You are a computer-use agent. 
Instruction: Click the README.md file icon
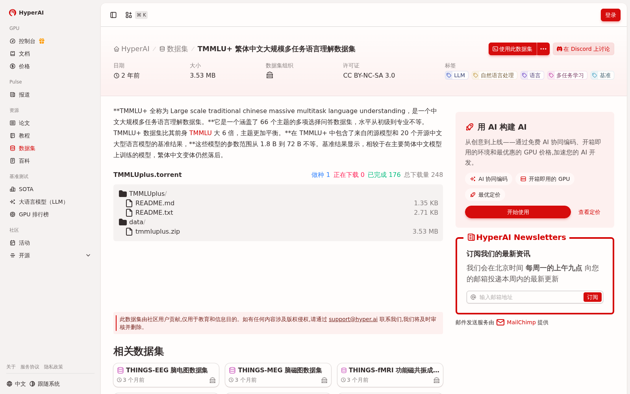[x=129, y=203]
